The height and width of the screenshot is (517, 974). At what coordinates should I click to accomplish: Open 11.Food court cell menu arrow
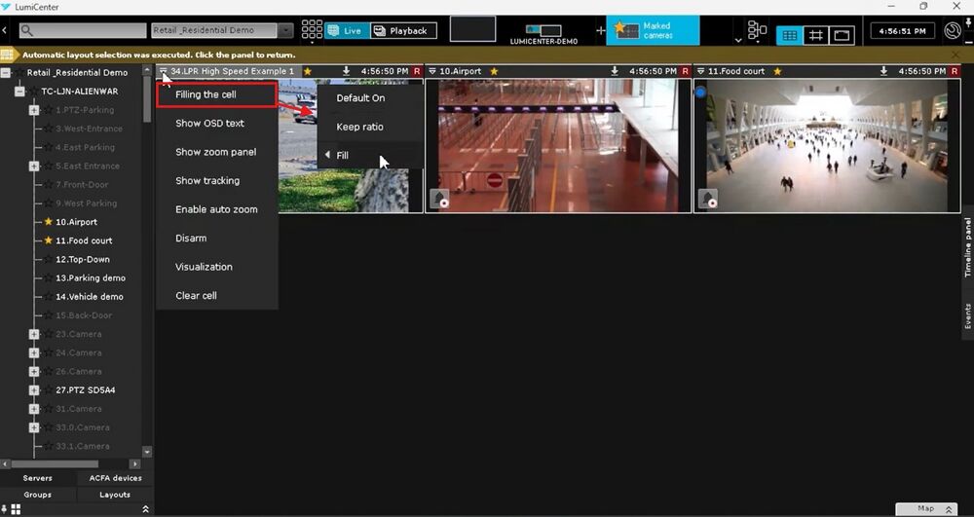click(x=700, y=71)
